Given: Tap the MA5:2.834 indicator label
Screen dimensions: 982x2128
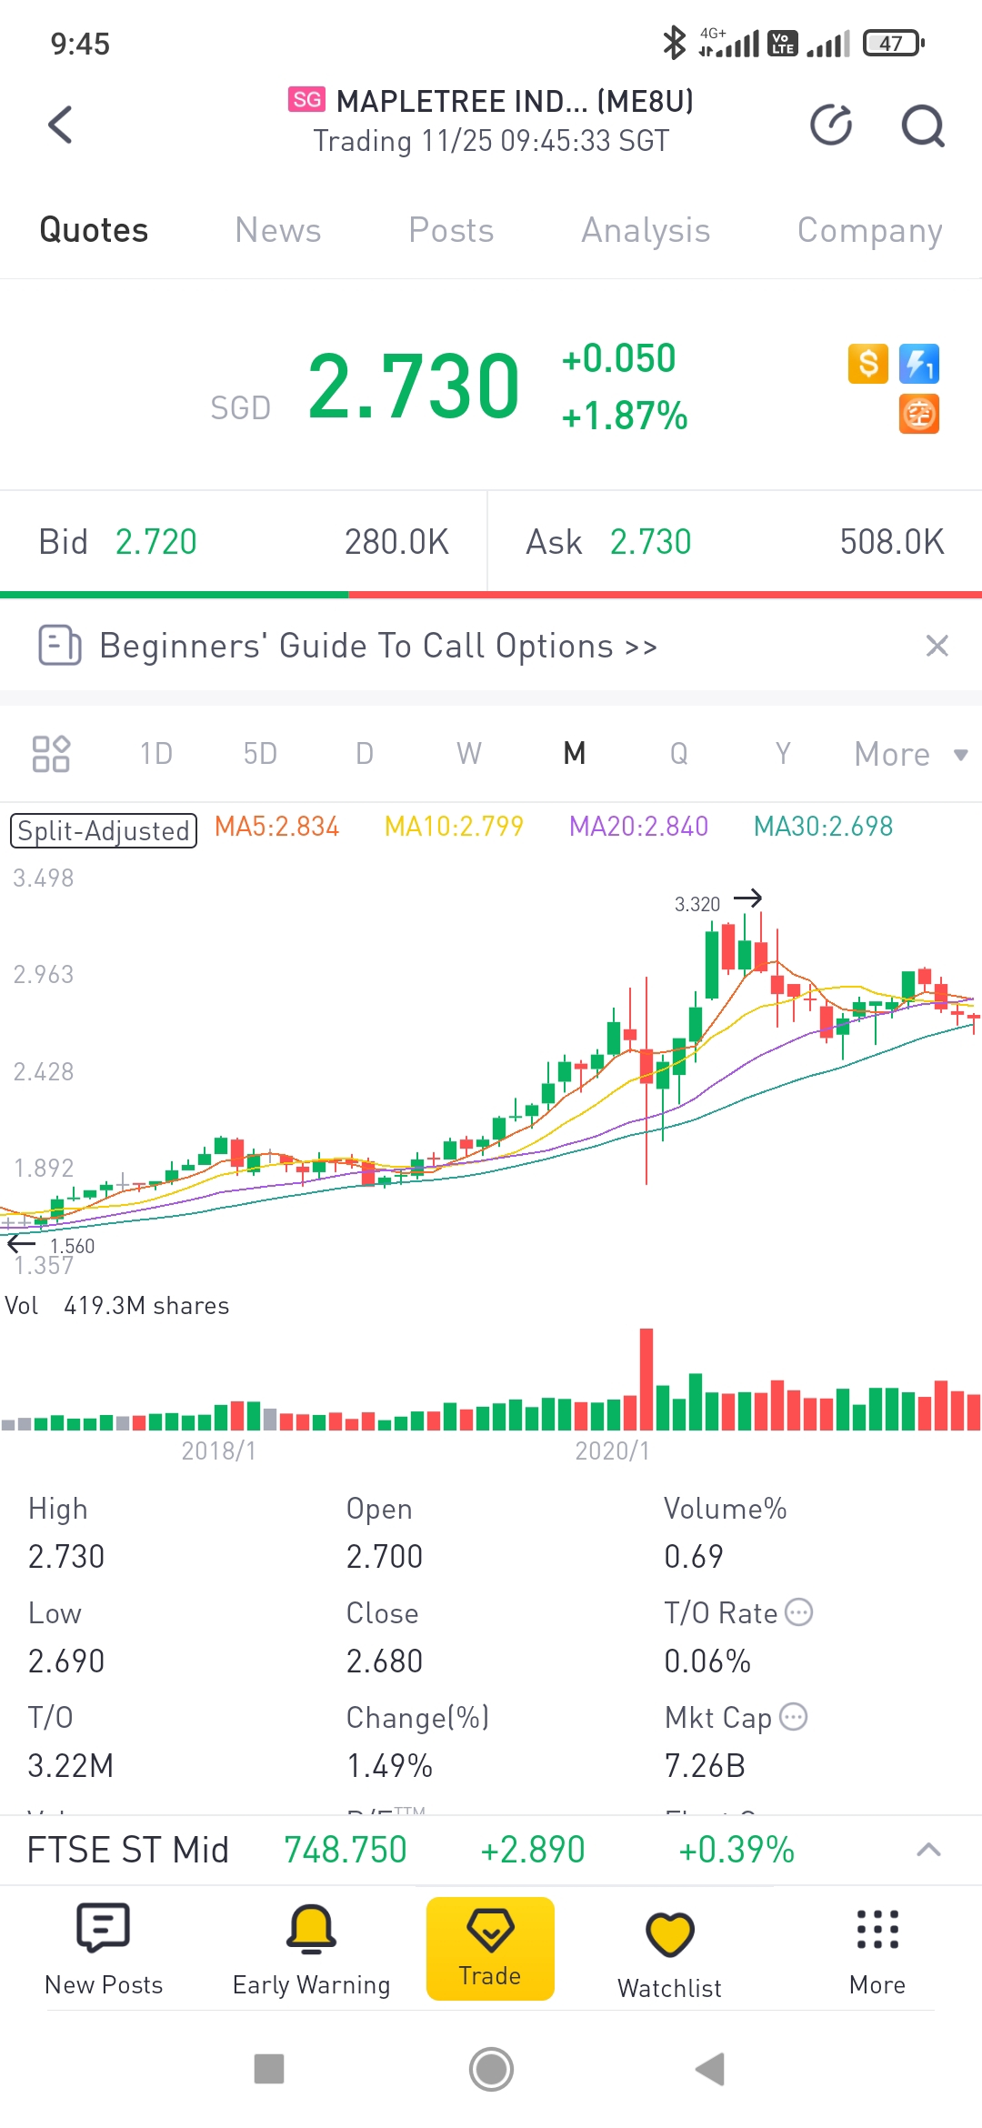Looking at the screenshot, I should click(276, 827).
